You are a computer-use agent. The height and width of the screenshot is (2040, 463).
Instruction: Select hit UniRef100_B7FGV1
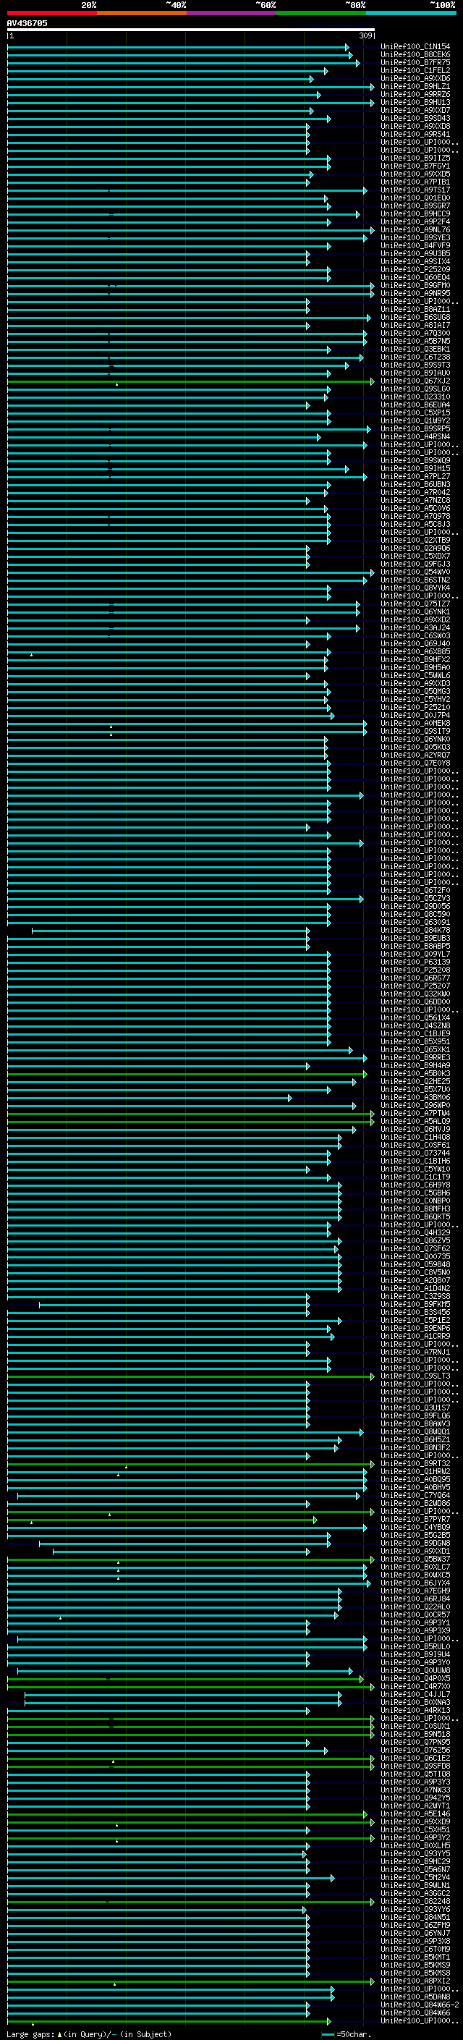[x=415, y=166]
